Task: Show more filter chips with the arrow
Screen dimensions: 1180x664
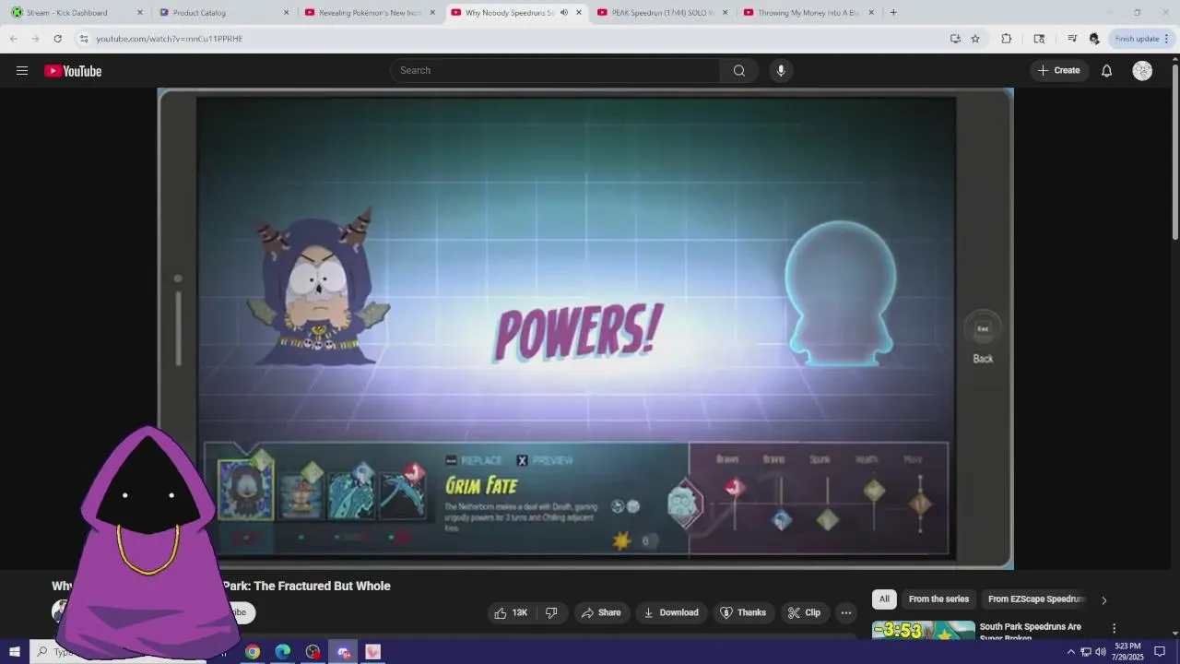Action: click(1103, 600)
